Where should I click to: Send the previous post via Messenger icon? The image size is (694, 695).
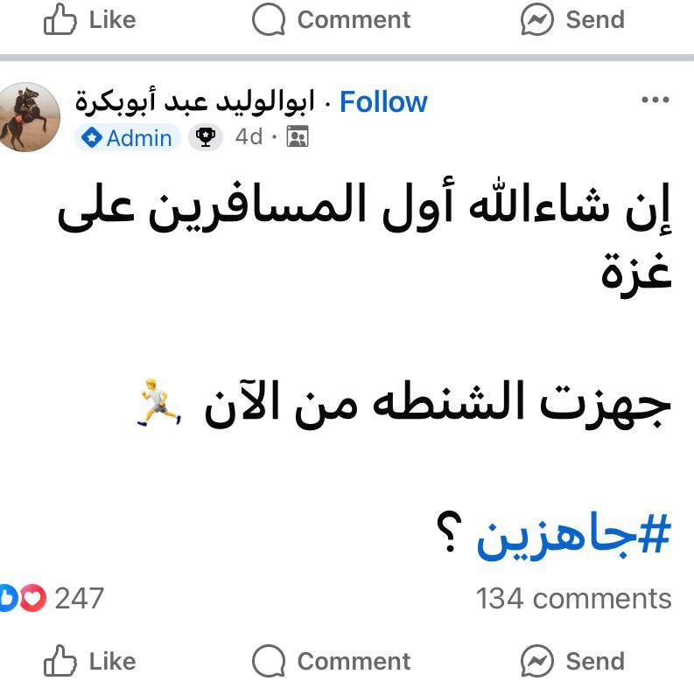pos(537,20)
